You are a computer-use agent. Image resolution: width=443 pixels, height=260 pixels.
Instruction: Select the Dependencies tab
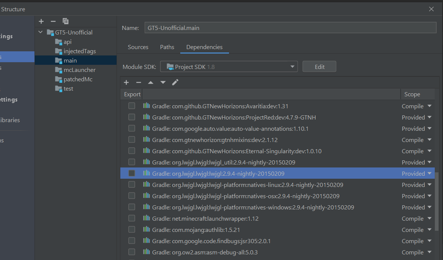point(204,47)
